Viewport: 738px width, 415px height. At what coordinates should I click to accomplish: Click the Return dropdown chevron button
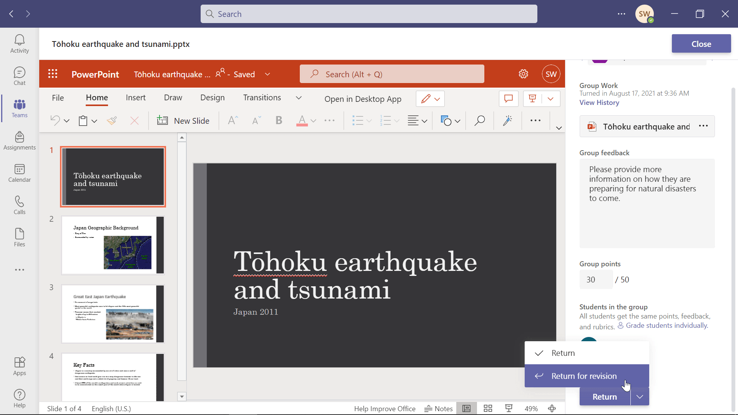pyautogui.click(x=640, y=396)
